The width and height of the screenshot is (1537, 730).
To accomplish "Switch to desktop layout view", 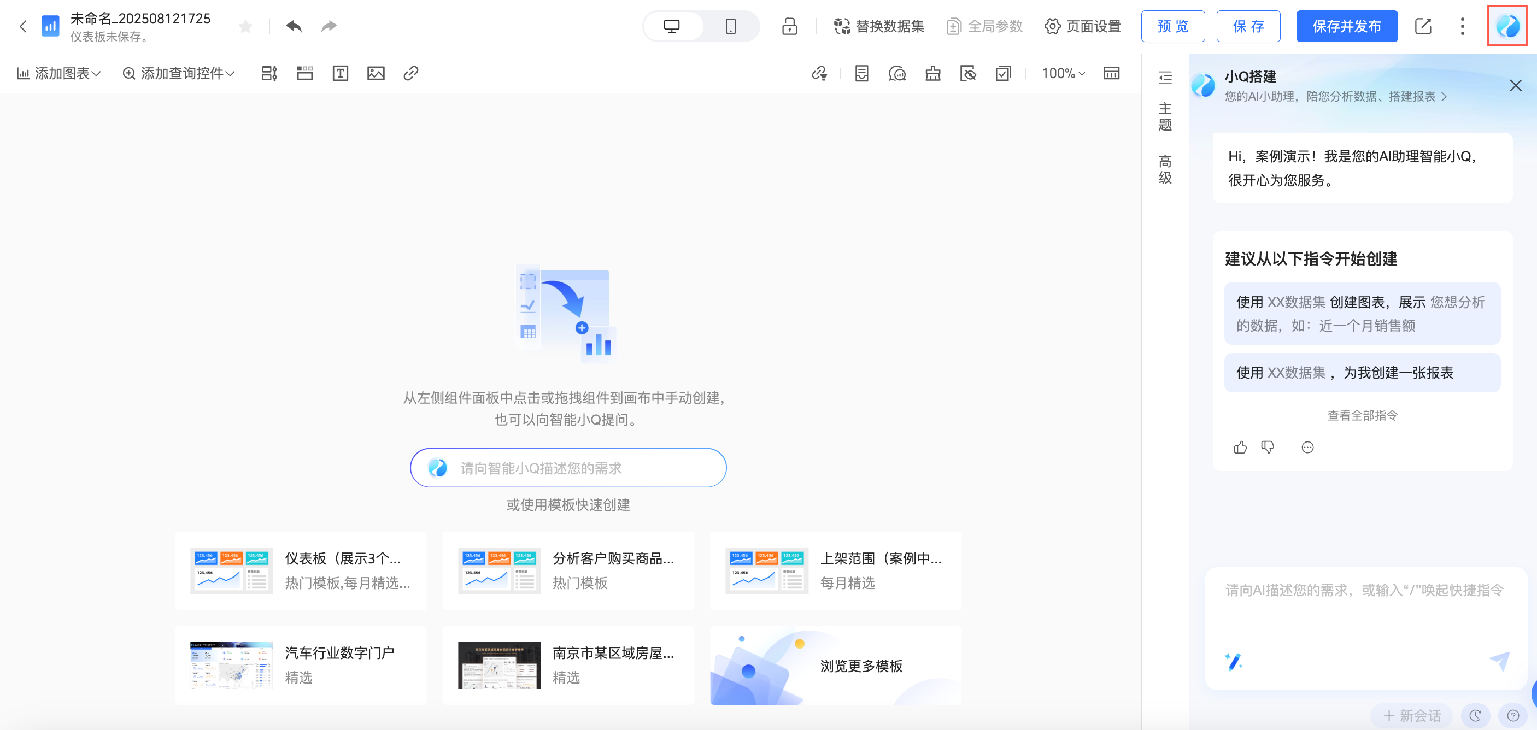I will coord(672,26).
